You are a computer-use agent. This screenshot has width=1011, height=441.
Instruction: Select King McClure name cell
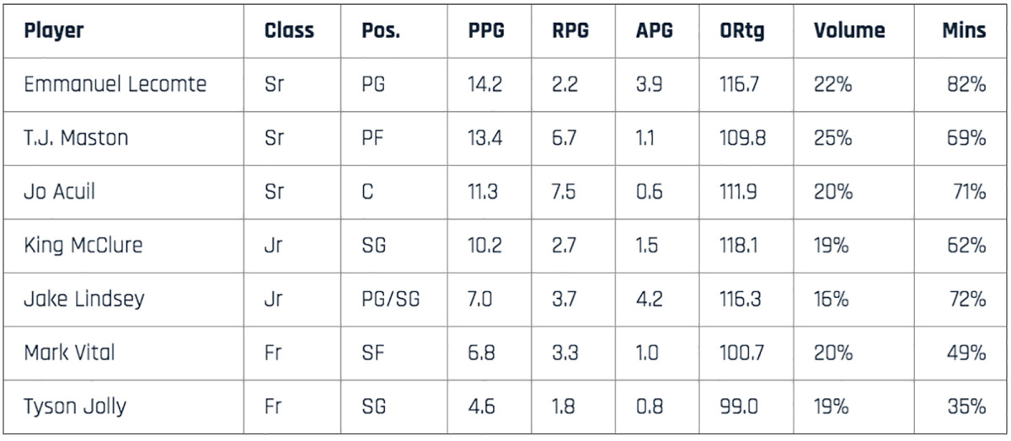click(83, 245)
